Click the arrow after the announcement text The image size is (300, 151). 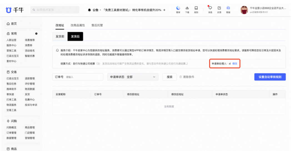(x=164, y=10)
